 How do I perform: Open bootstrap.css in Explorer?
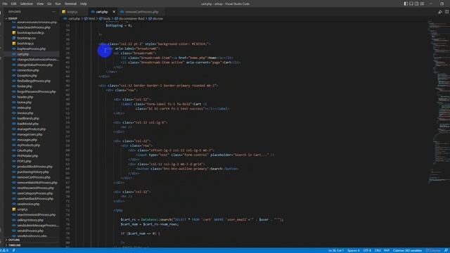pos(27,38)
